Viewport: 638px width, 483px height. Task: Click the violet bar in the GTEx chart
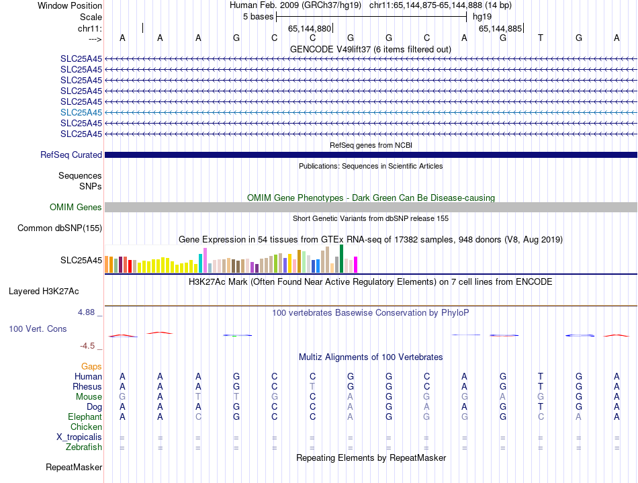click(x=205, y=260)
